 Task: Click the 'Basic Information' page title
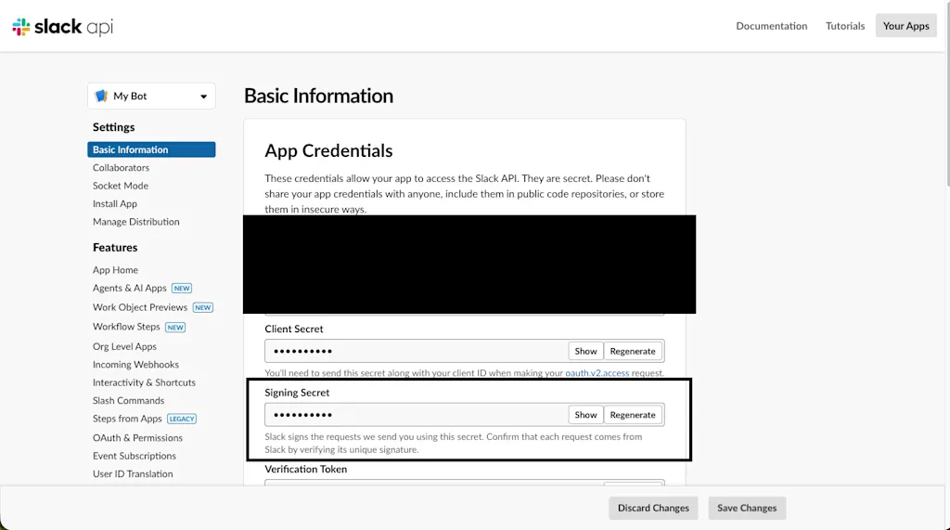(x=319, y=96)
